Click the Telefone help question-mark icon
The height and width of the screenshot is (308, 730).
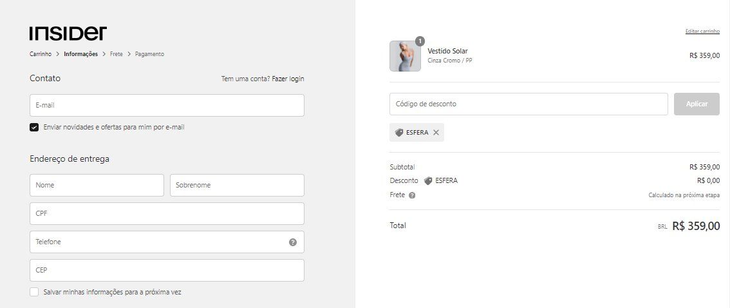pyautogui.click(x=293, y=242)
